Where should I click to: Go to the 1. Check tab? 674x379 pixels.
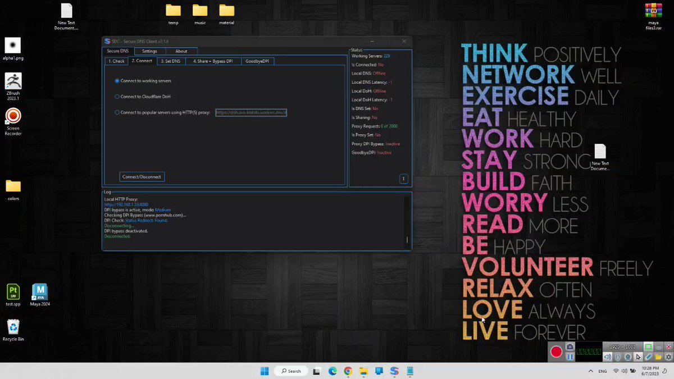116,61
